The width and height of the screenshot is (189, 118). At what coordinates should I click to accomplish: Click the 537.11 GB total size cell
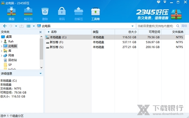click(129, 42)
